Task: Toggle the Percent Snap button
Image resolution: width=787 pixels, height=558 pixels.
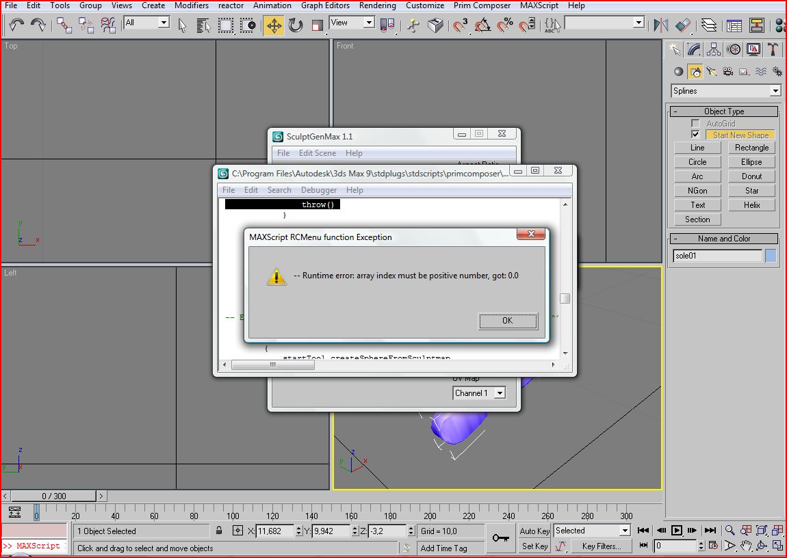Action: coord(504,25)
